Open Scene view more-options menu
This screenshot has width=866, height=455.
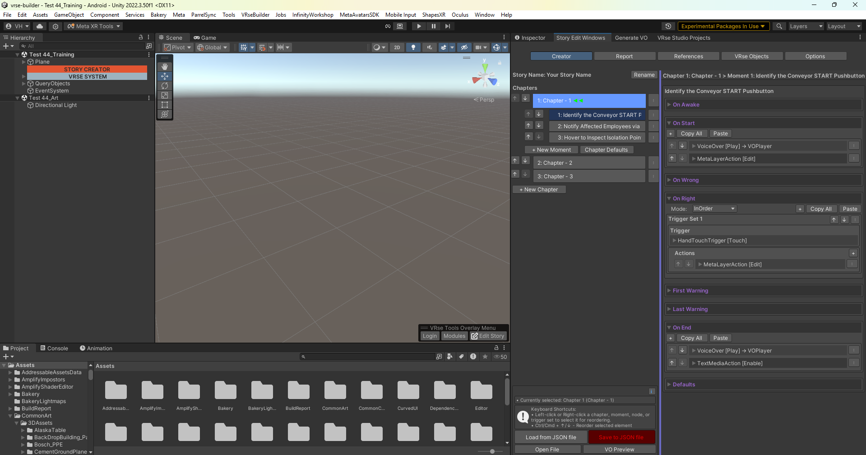coord(504,37)
